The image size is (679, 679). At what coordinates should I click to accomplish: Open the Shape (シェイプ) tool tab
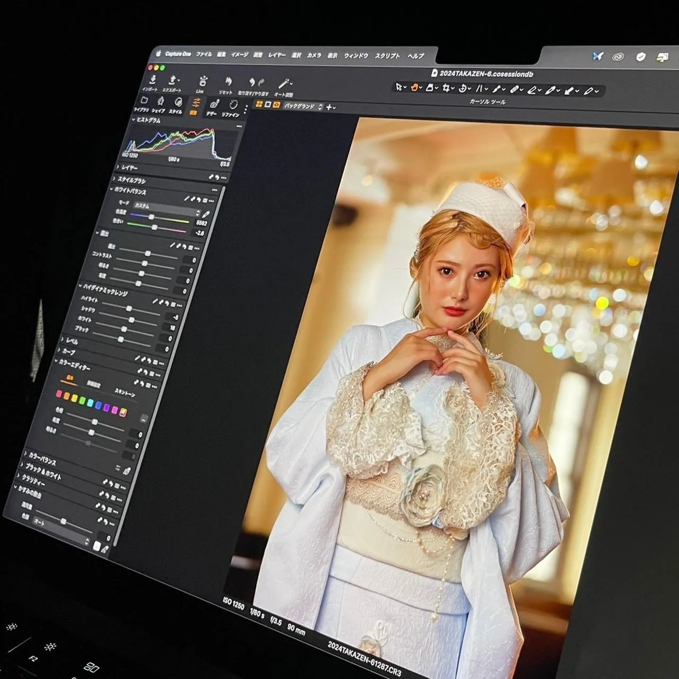click(x=161, y=102)
